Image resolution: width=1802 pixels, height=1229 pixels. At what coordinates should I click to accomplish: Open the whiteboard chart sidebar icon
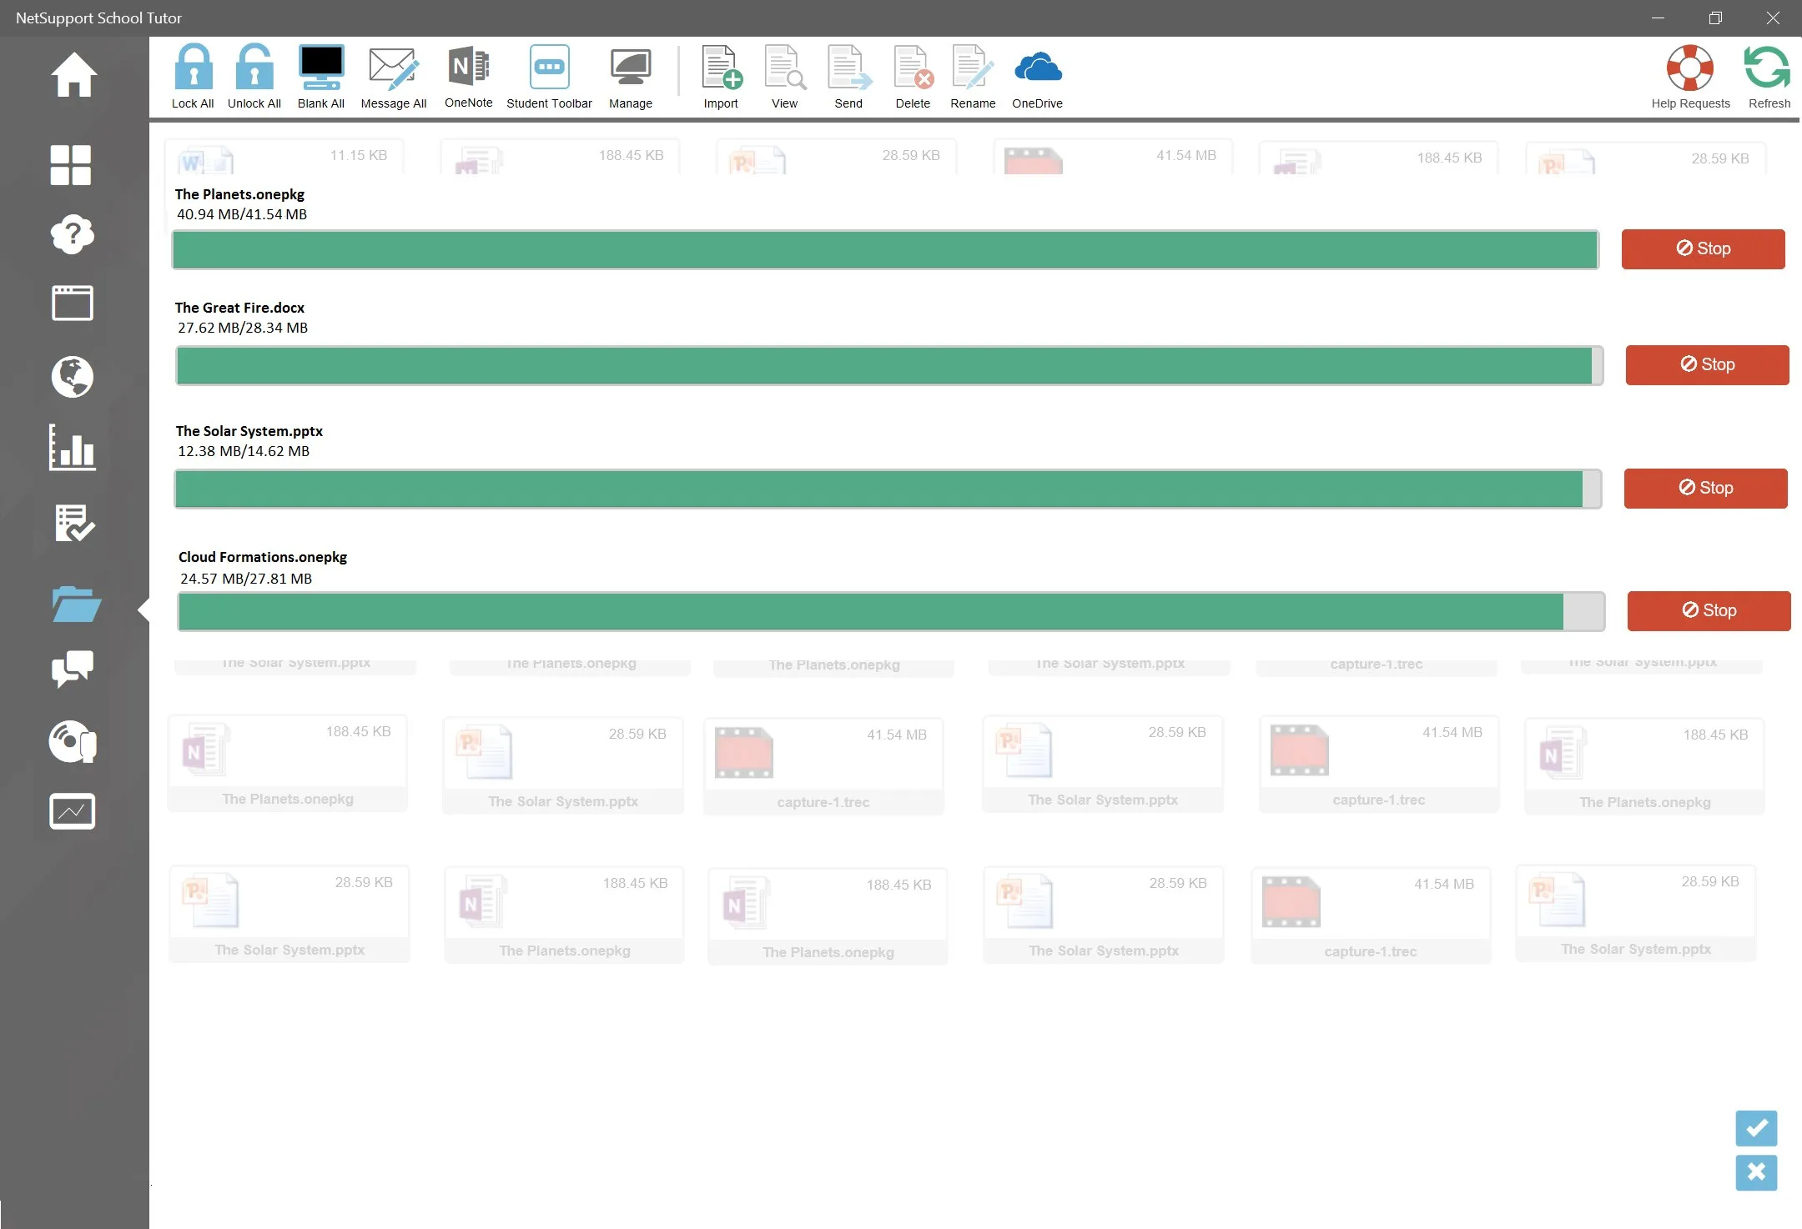click(73, 811)
